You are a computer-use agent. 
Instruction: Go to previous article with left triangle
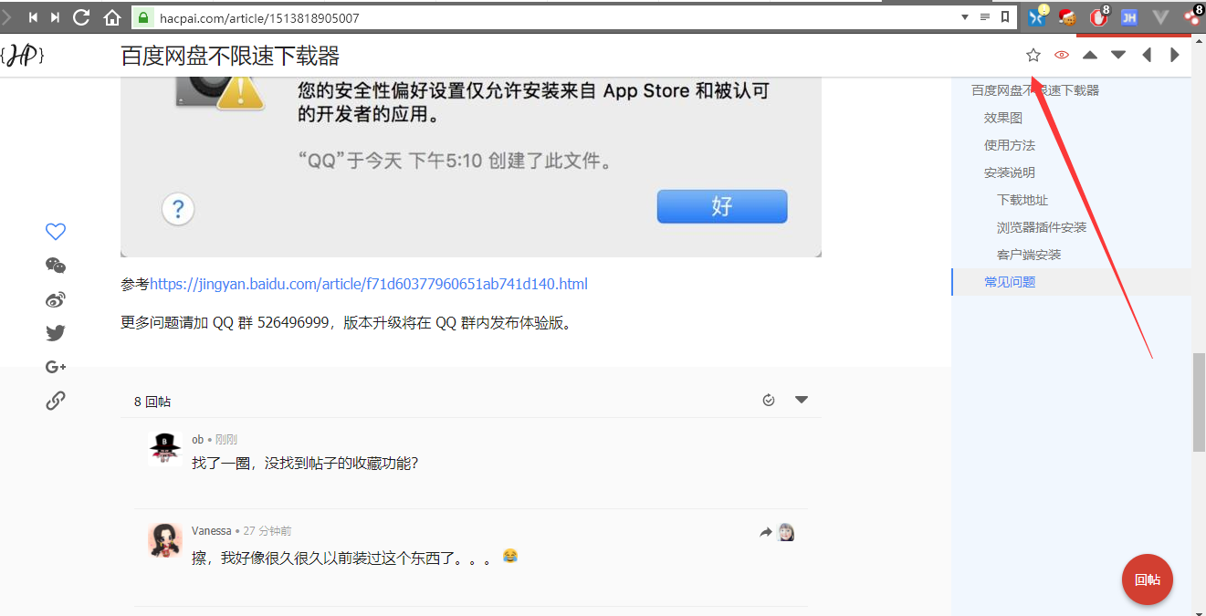point(1147,56)
